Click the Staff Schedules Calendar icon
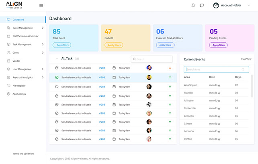 [x=8, y=36]
